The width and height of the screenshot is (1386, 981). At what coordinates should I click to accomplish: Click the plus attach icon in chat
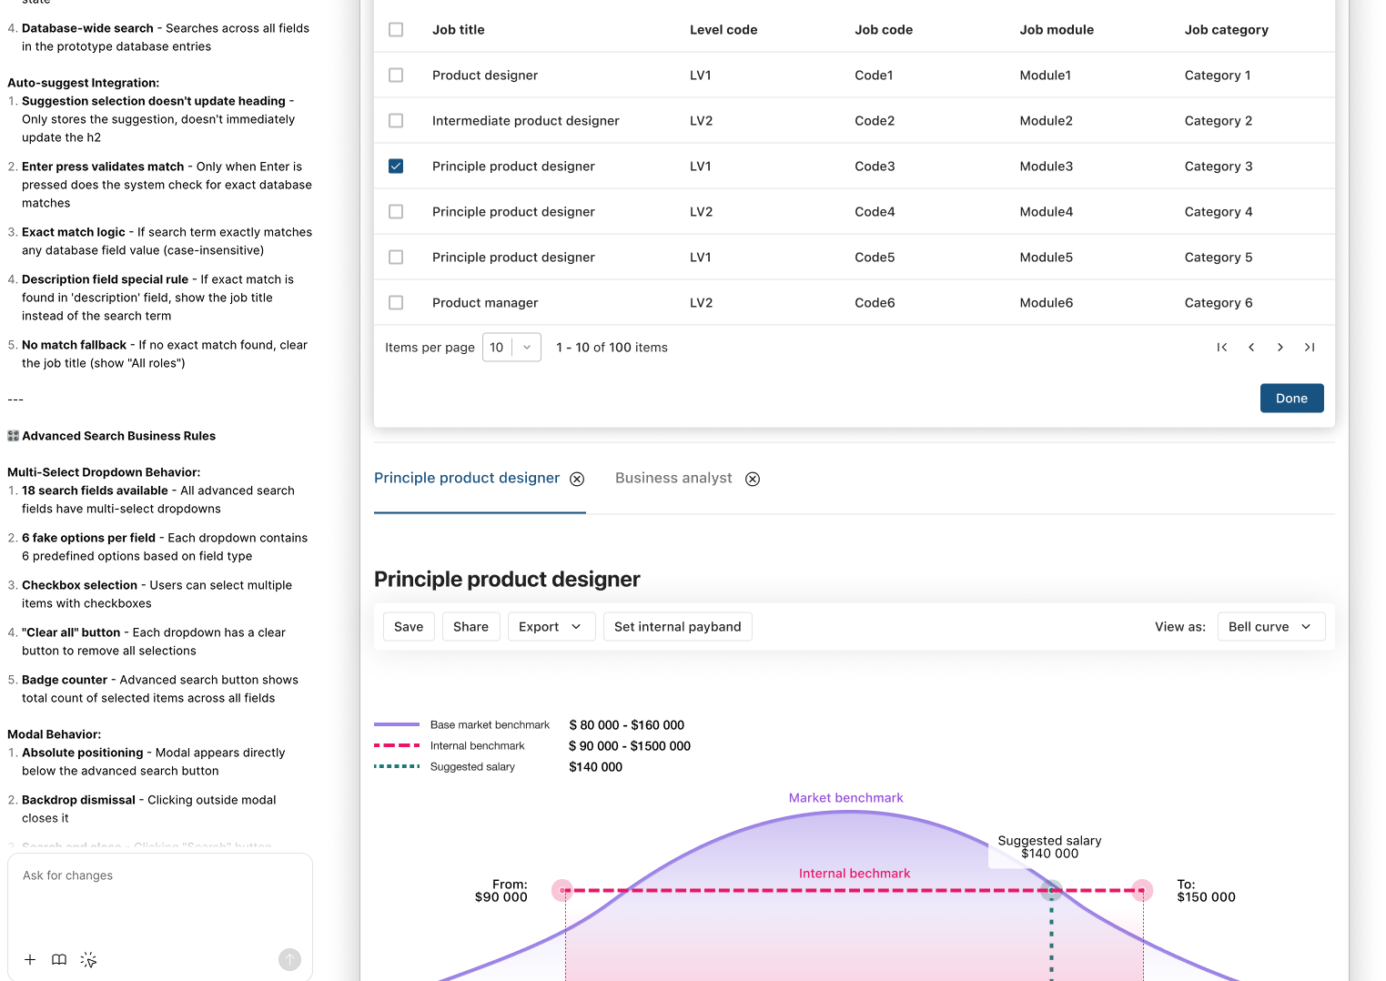click(x=30, y=959)
